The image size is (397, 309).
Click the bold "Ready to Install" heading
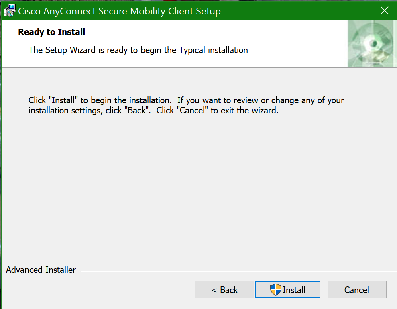coord(52,32)
